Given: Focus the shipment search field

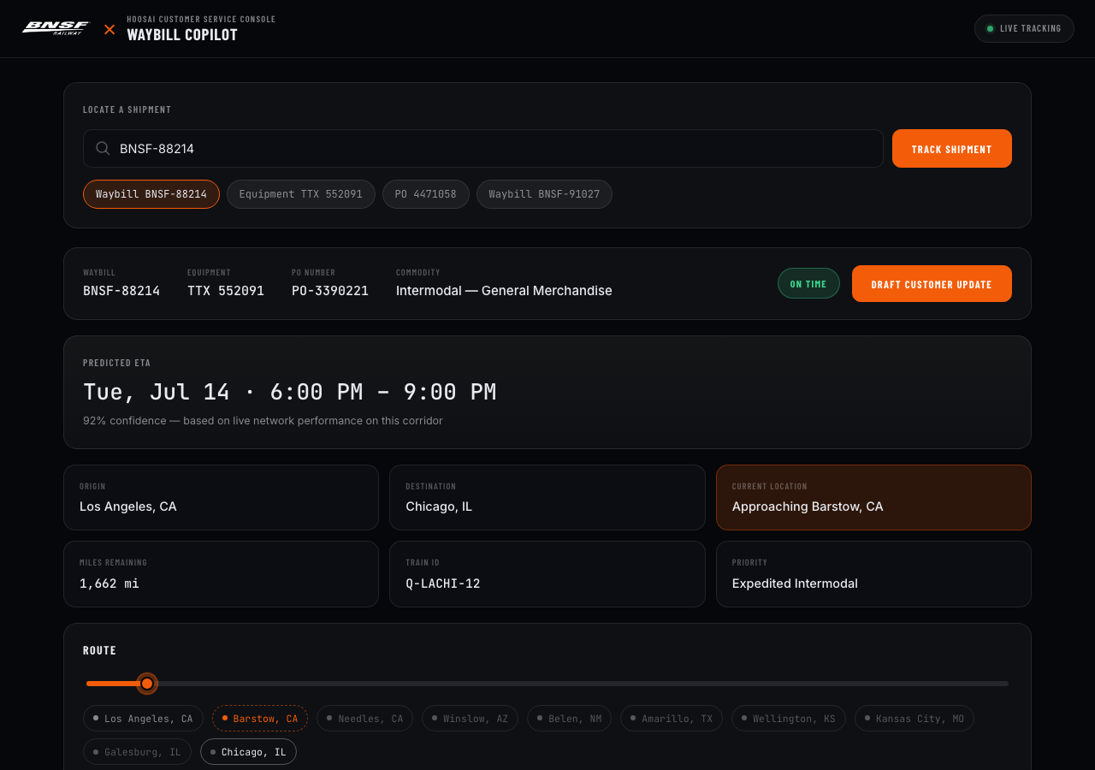Looking at the screenshot, I should (482, 148).
